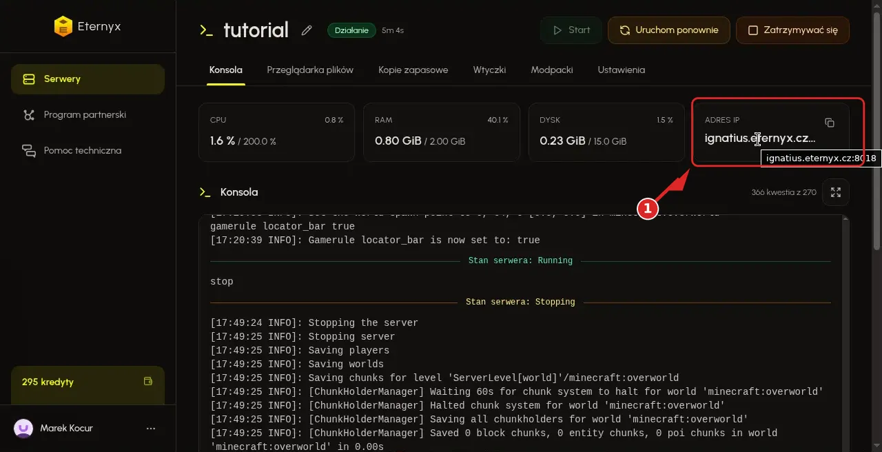
Task: Click the '366 kwestia z 270' counter
Action: (784, 193)
